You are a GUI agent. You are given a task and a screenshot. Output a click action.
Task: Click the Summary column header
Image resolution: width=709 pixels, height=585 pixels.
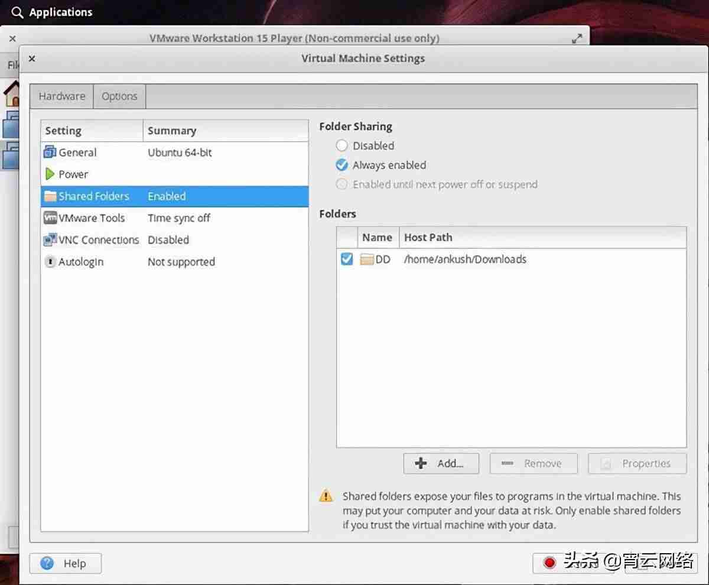click(x=226, y=131)
